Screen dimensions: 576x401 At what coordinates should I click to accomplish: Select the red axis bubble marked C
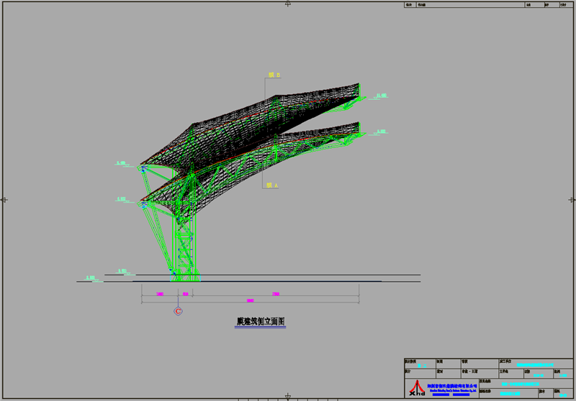[178, 311]
